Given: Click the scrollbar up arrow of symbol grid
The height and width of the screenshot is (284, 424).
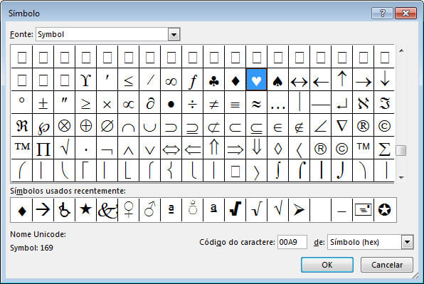Looking at the screenshot, I should (401, 51).
